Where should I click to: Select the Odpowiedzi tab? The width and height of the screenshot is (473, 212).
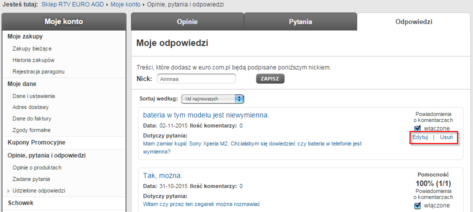coord(413,22)
